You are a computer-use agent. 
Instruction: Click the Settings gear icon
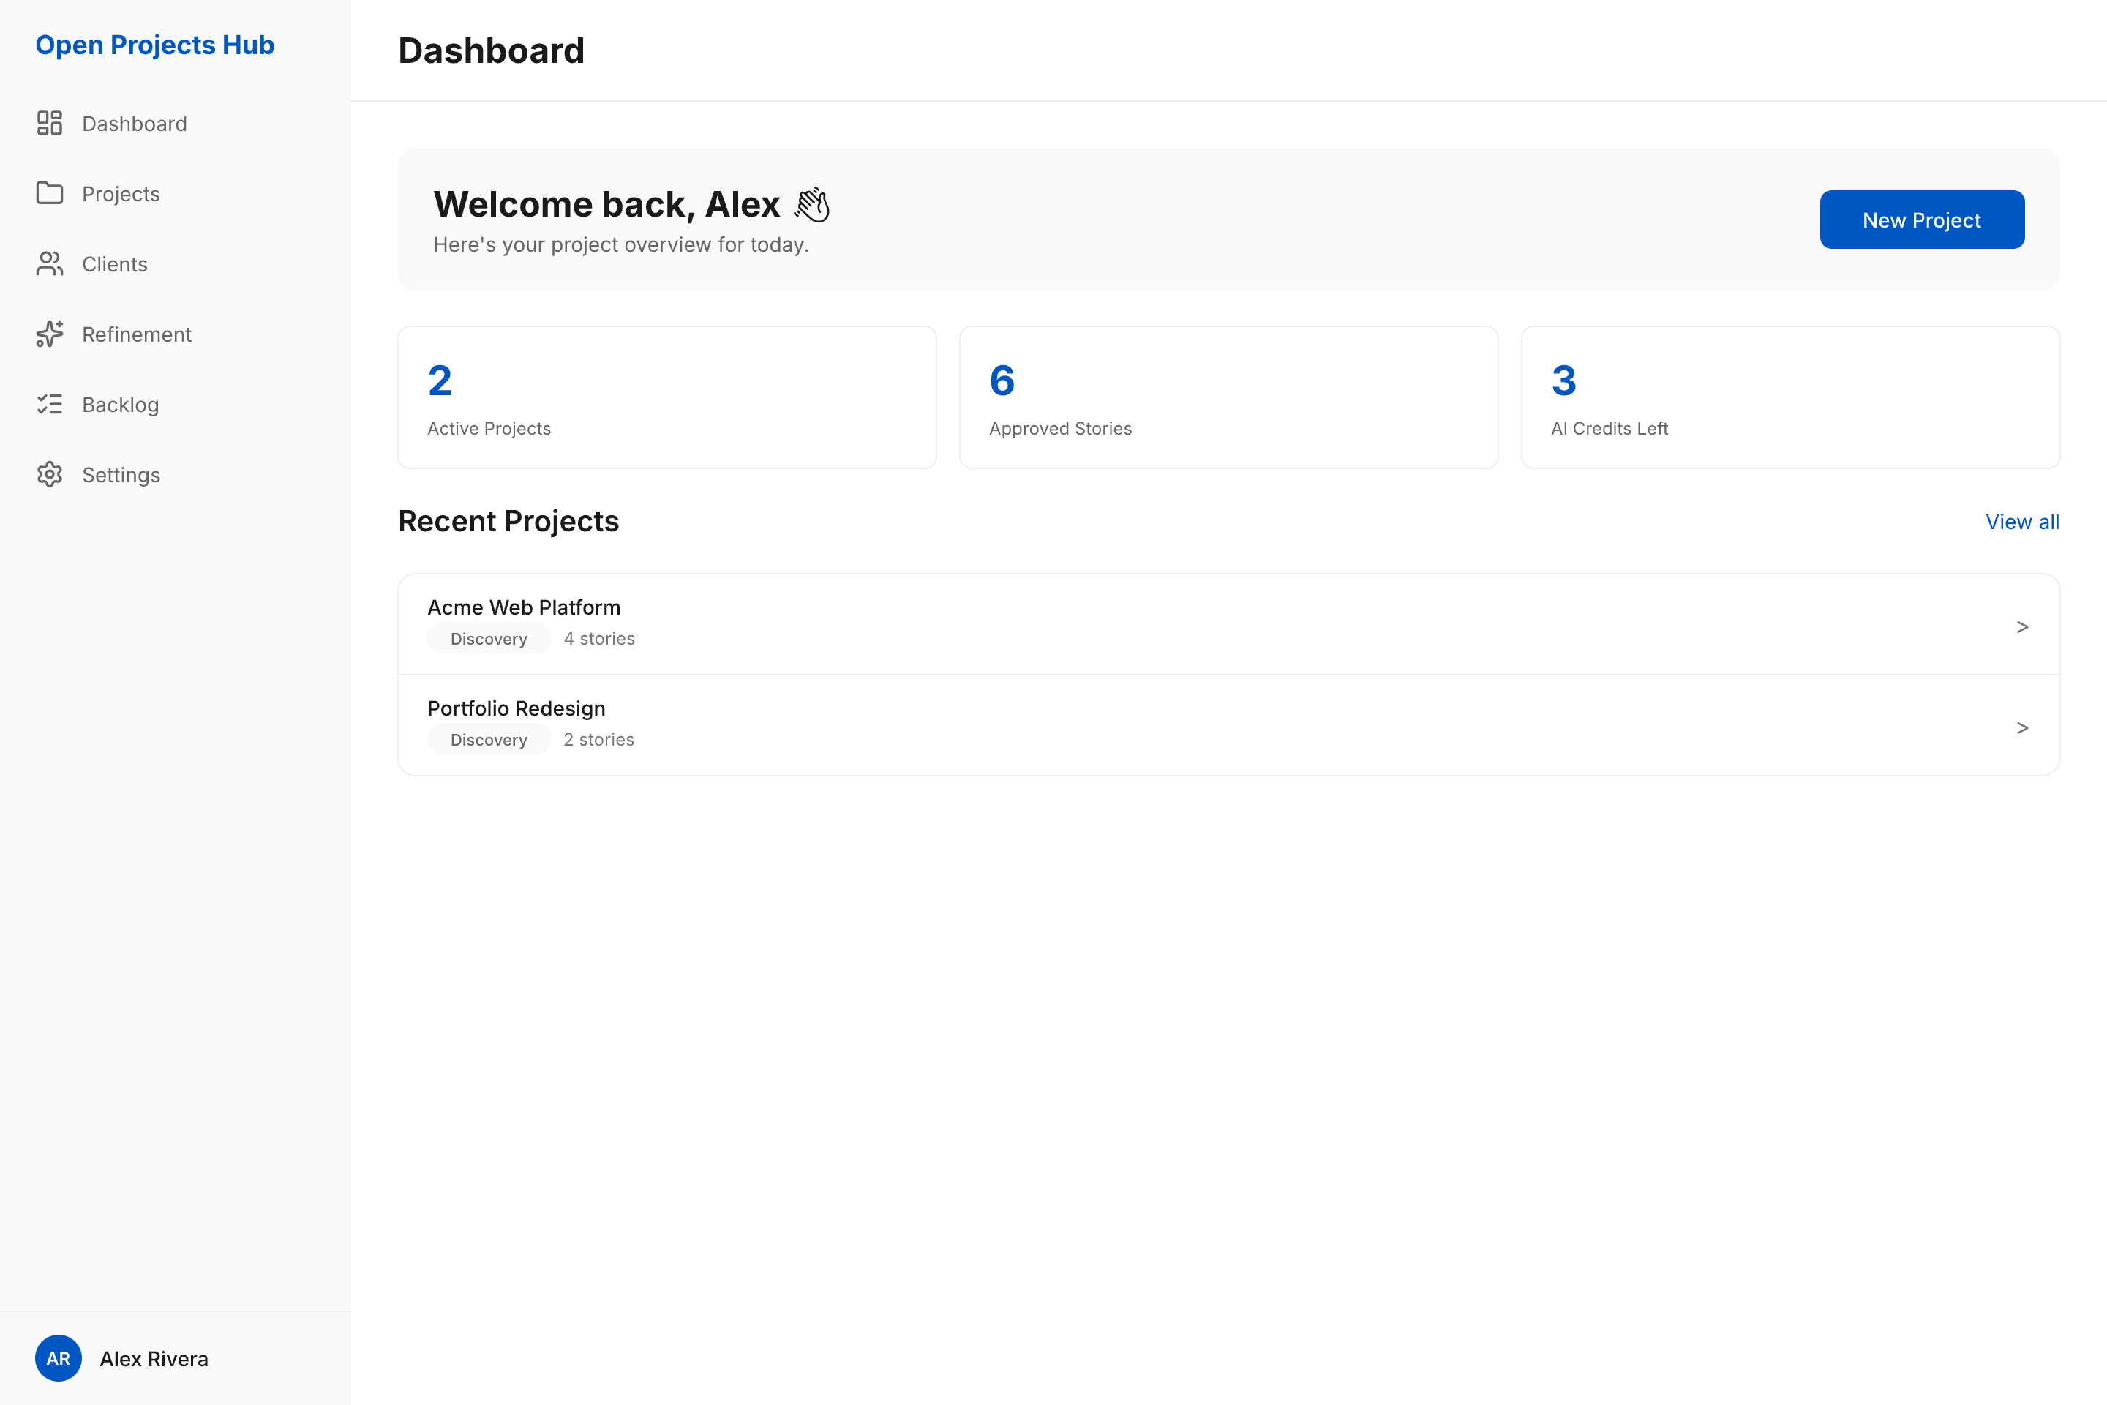pyautogui.click(x=49, y=474)
